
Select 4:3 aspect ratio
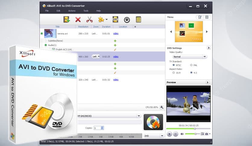191,73
